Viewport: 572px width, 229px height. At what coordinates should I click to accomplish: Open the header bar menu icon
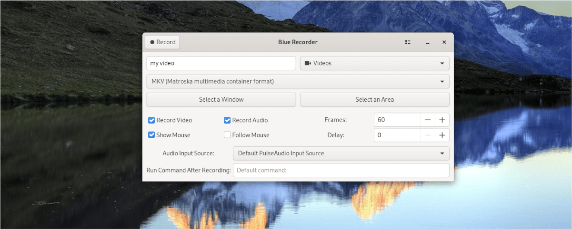(408, 42)
